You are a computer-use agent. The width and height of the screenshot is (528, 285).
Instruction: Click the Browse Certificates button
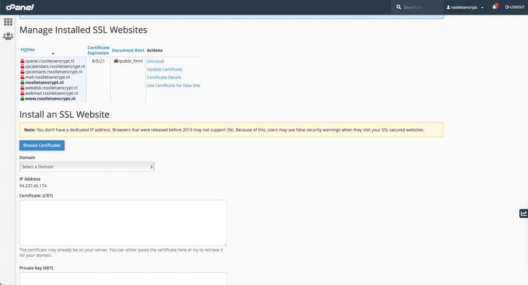[x=42, y=145]
